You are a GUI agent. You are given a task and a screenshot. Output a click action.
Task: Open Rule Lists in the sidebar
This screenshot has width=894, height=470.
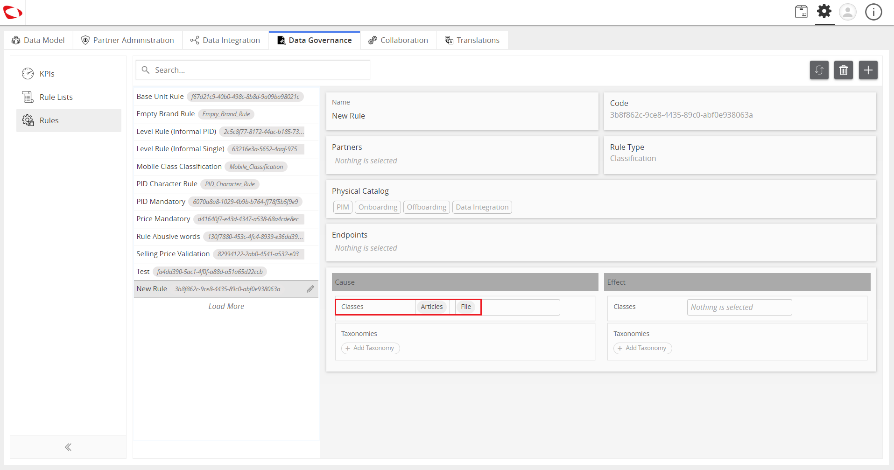coord(69,97)
